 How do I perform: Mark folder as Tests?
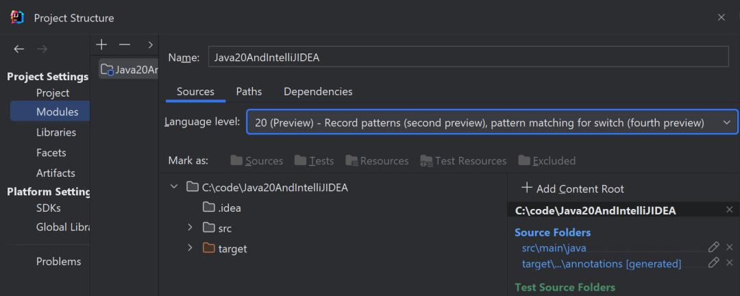click(314, 161)
